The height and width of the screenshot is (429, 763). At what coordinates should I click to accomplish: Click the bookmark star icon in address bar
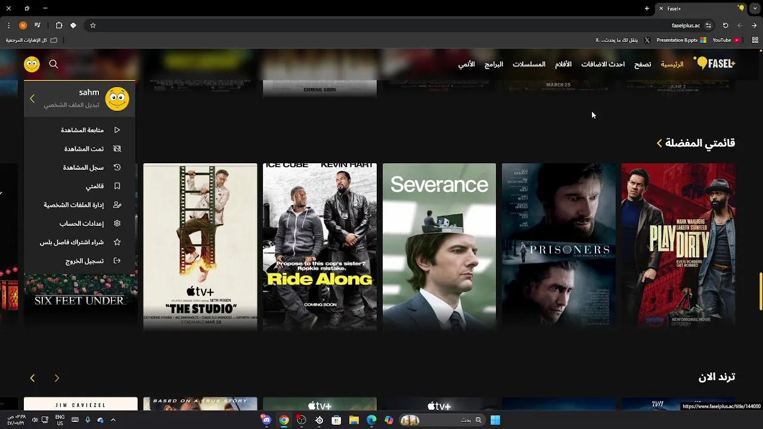pyautogui.click(x=93, y=26)
